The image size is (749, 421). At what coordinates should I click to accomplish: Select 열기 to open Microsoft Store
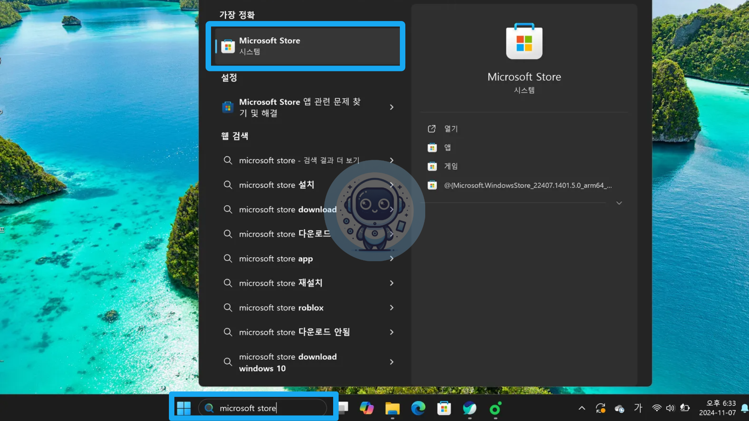(x=451, y=129)
